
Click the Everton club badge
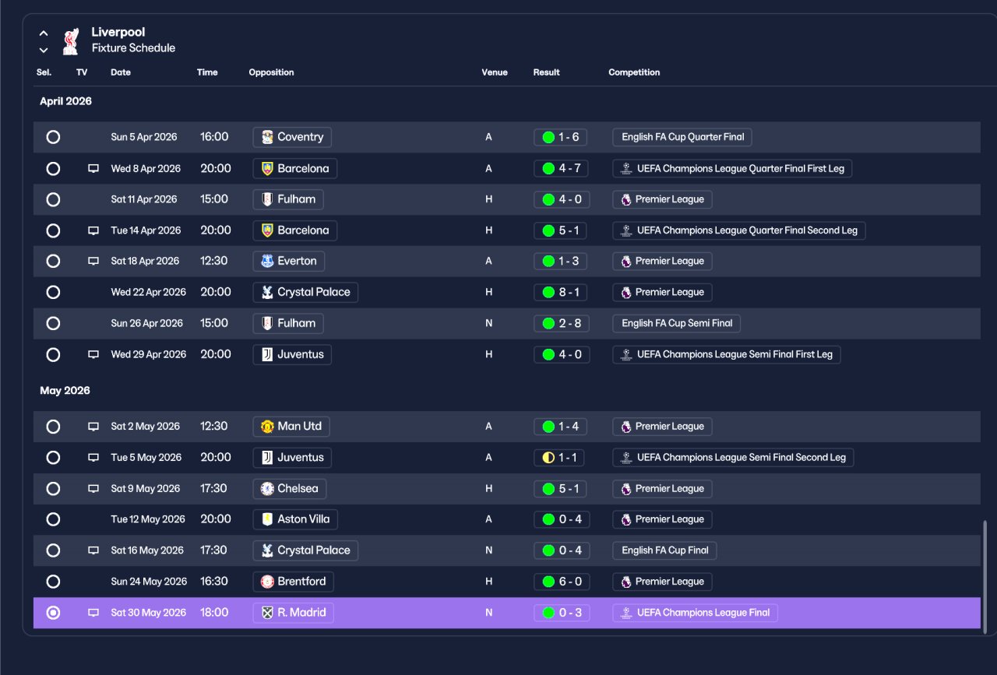point(267,262)
